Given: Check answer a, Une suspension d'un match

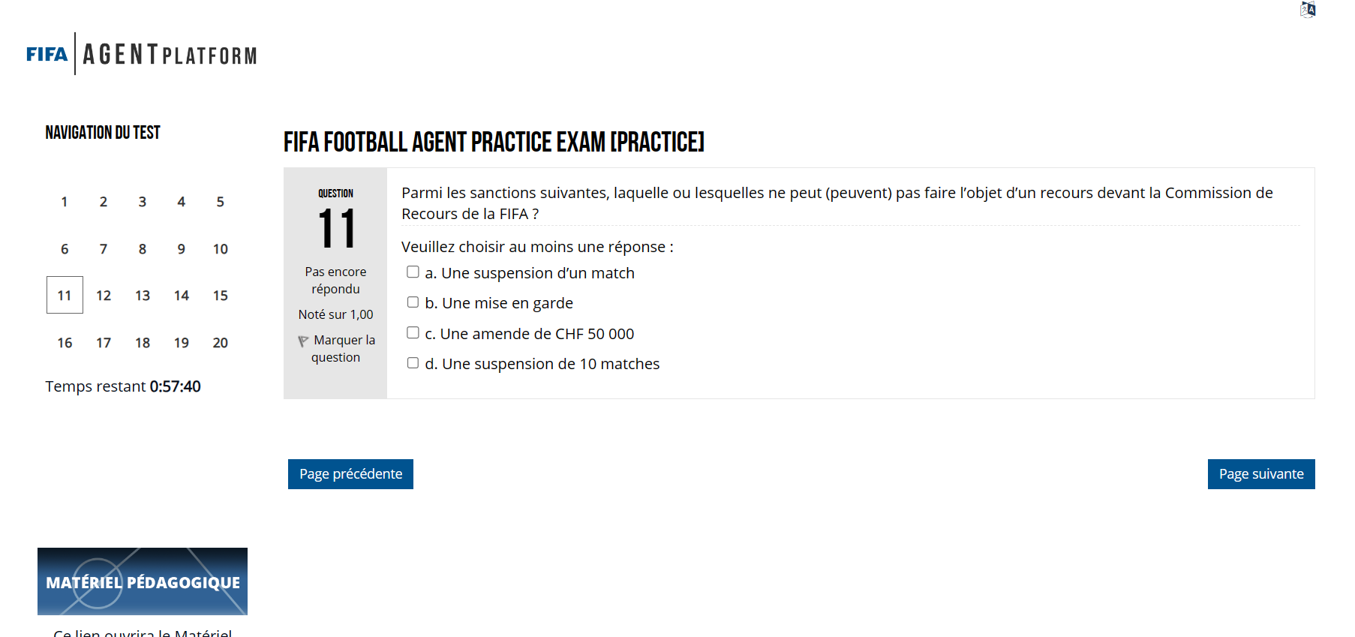Looking at the screenshot, I should 413,272.
